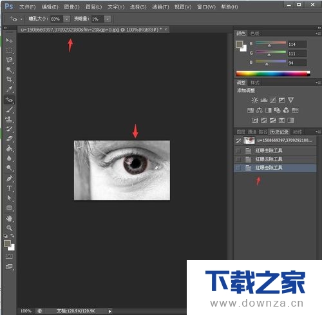The image size is (322, 315).
Task: Add a Black & White adjustment layer
Action: 269,110
